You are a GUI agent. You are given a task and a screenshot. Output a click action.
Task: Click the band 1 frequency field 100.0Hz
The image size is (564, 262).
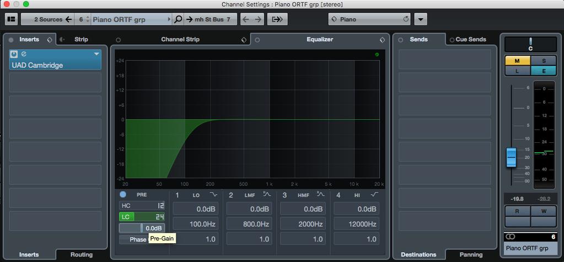coord(196,224)
